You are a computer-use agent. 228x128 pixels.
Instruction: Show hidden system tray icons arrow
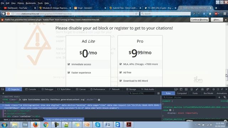coord(195,125)
